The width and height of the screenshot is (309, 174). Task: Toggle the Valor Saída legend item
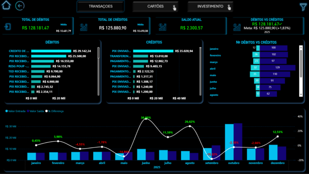(36, 111)
